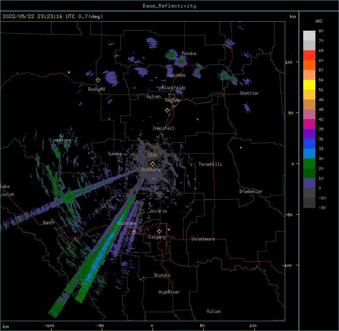Select the 33 dBZ light blue swatch
Screen dimensions: 339x331
pos(309,153)
